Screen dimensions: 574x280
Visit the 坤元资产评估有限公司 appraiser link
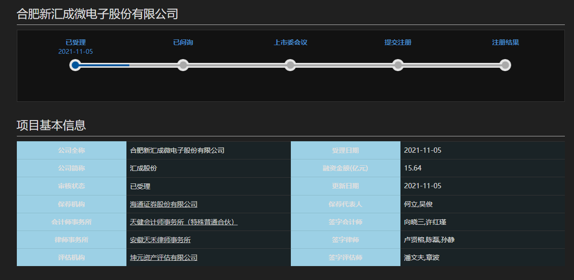pyautogui.click(x=163, y=257)
